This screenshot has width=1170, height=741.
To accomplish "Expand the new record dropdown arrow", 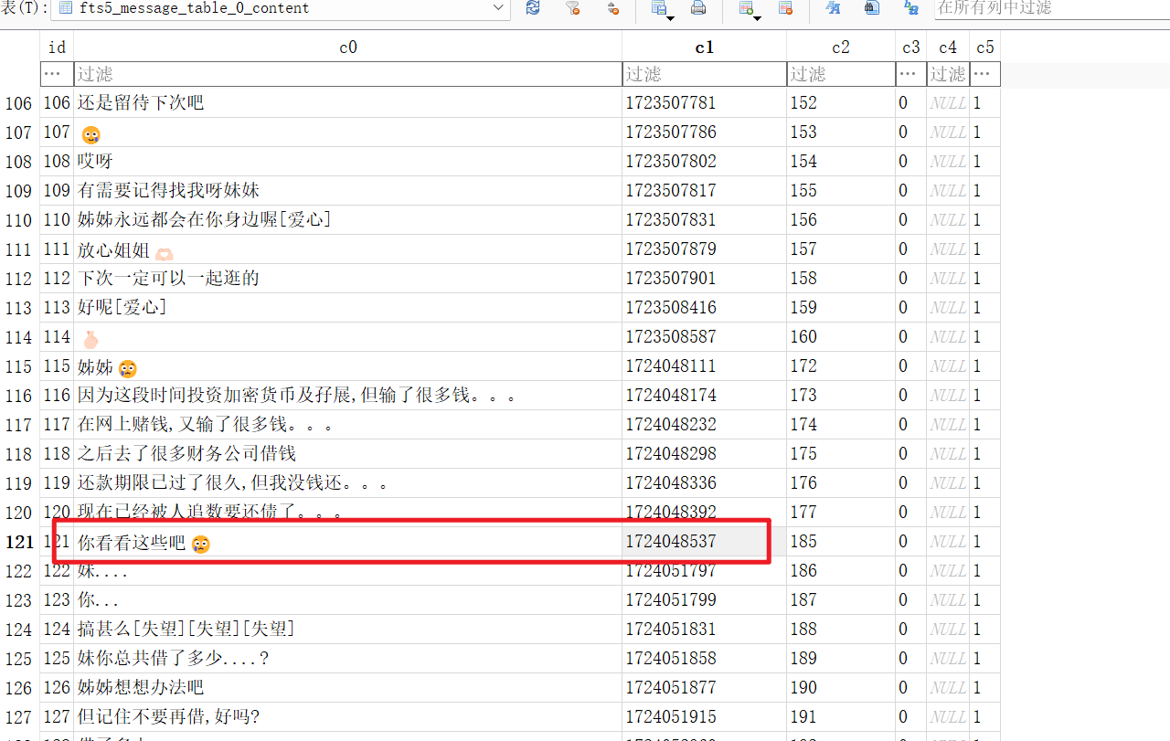I will click(x=759, y=16).
